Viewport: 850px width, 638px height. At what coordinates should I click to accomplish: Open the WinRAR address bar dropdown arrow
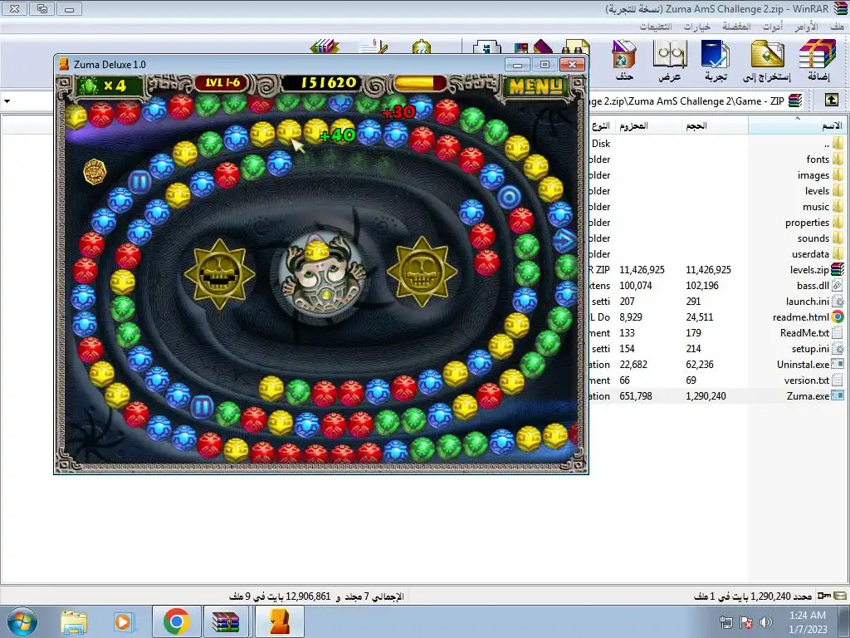click(7, 101)
